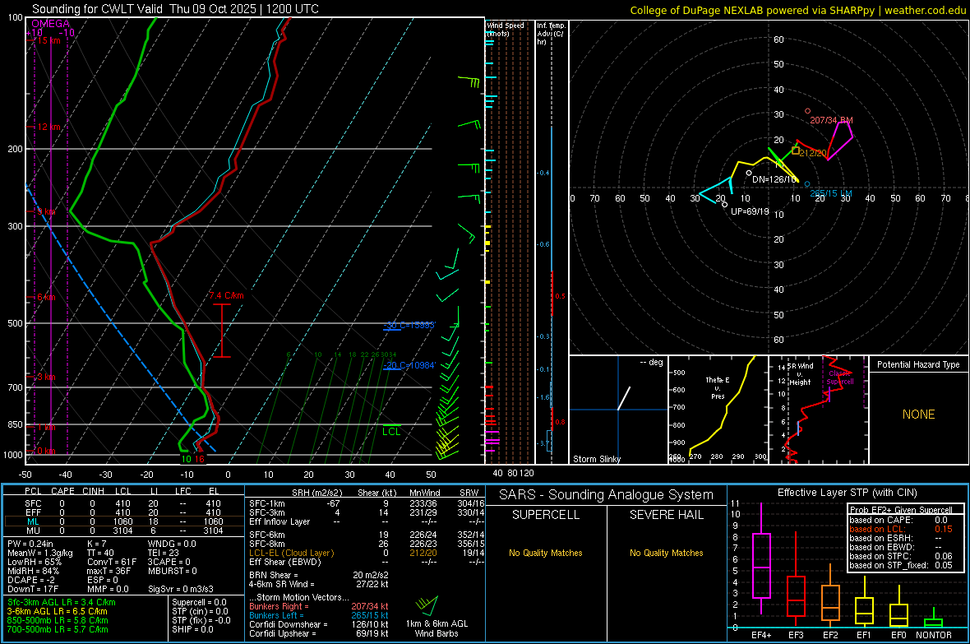Click 'No Quality Matches' under SEVERE HAIL

(x=666, y=553)
